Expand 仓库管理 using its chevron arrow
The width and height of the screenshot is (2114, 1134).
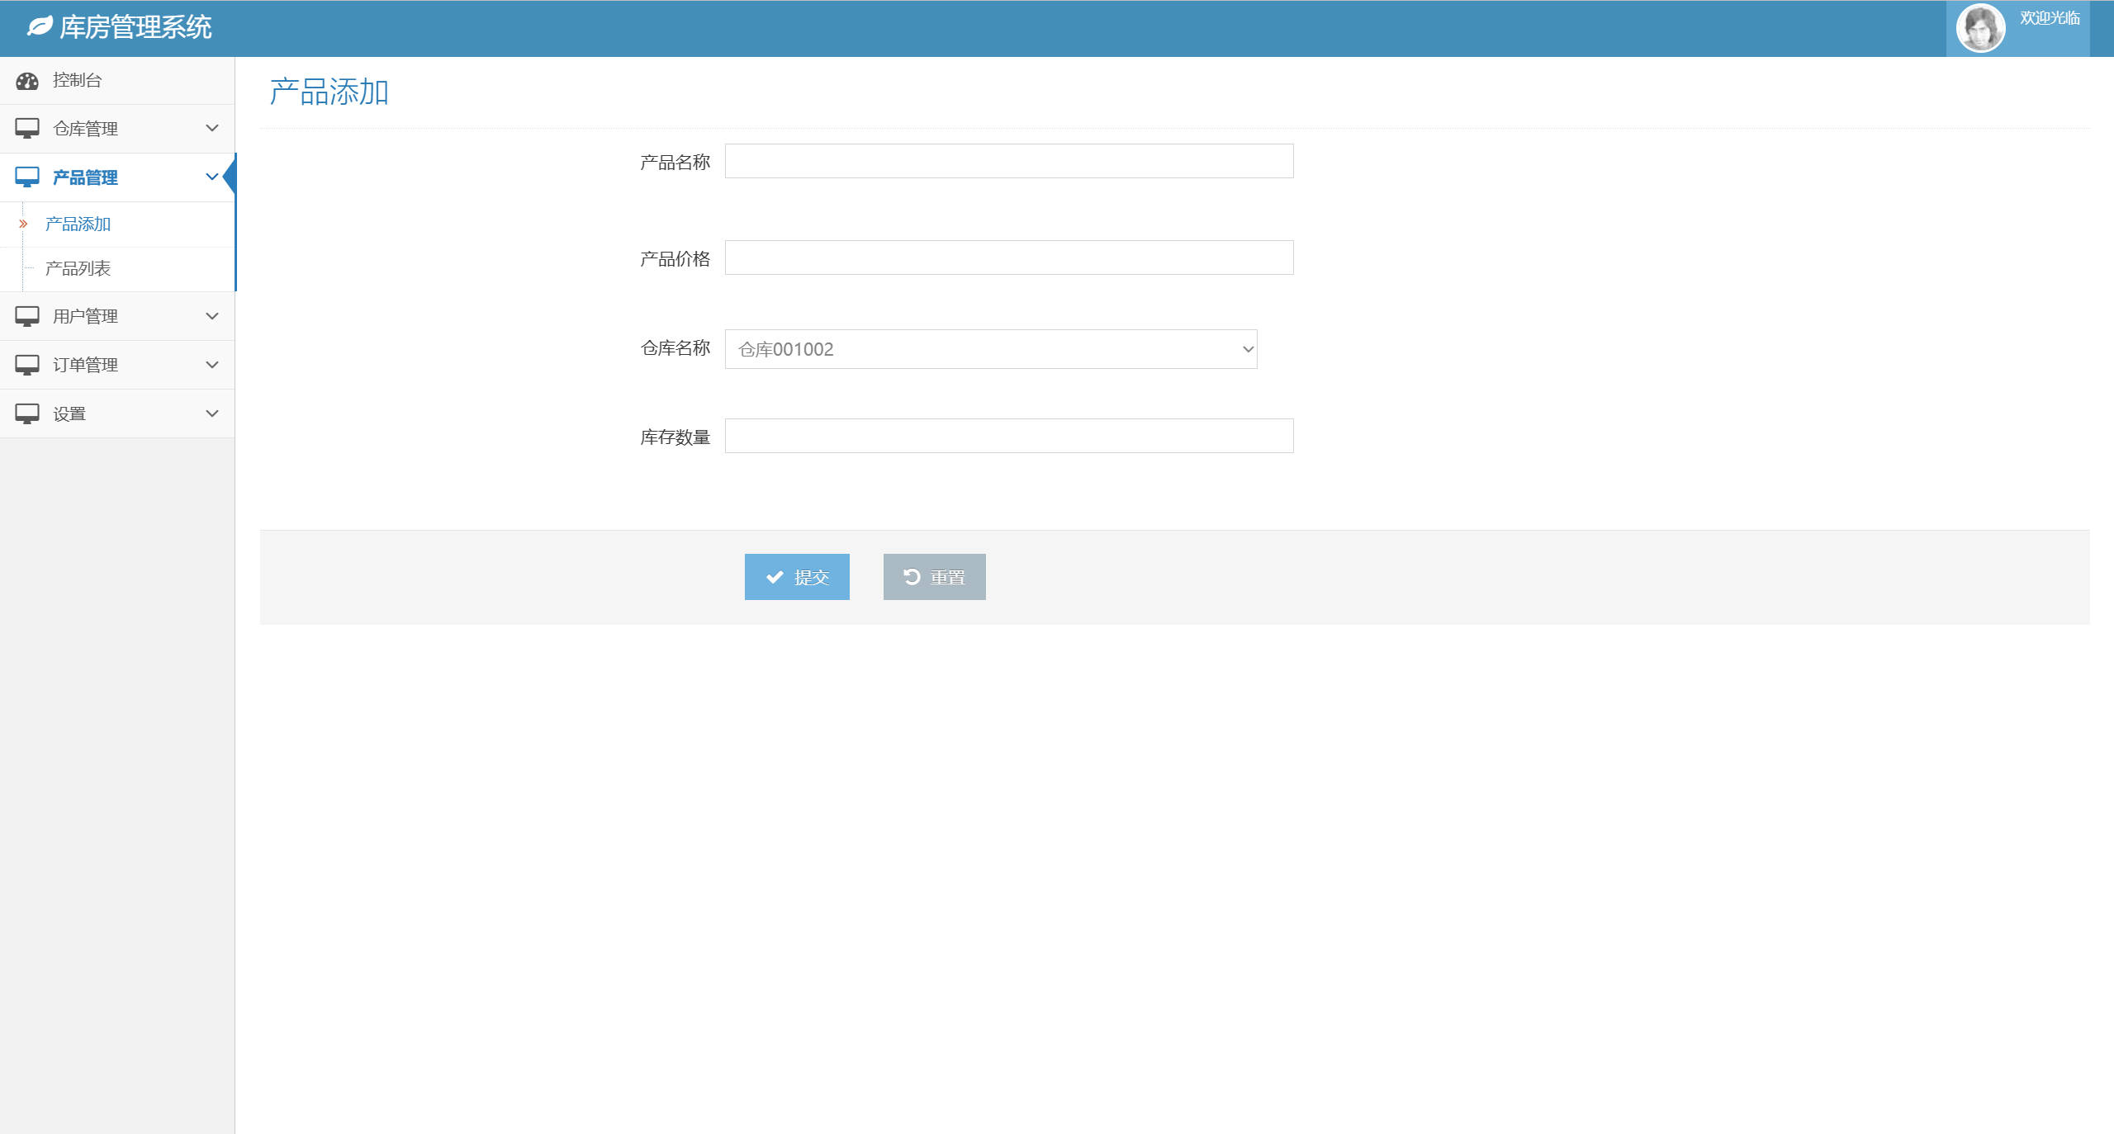tap(212, 128)
